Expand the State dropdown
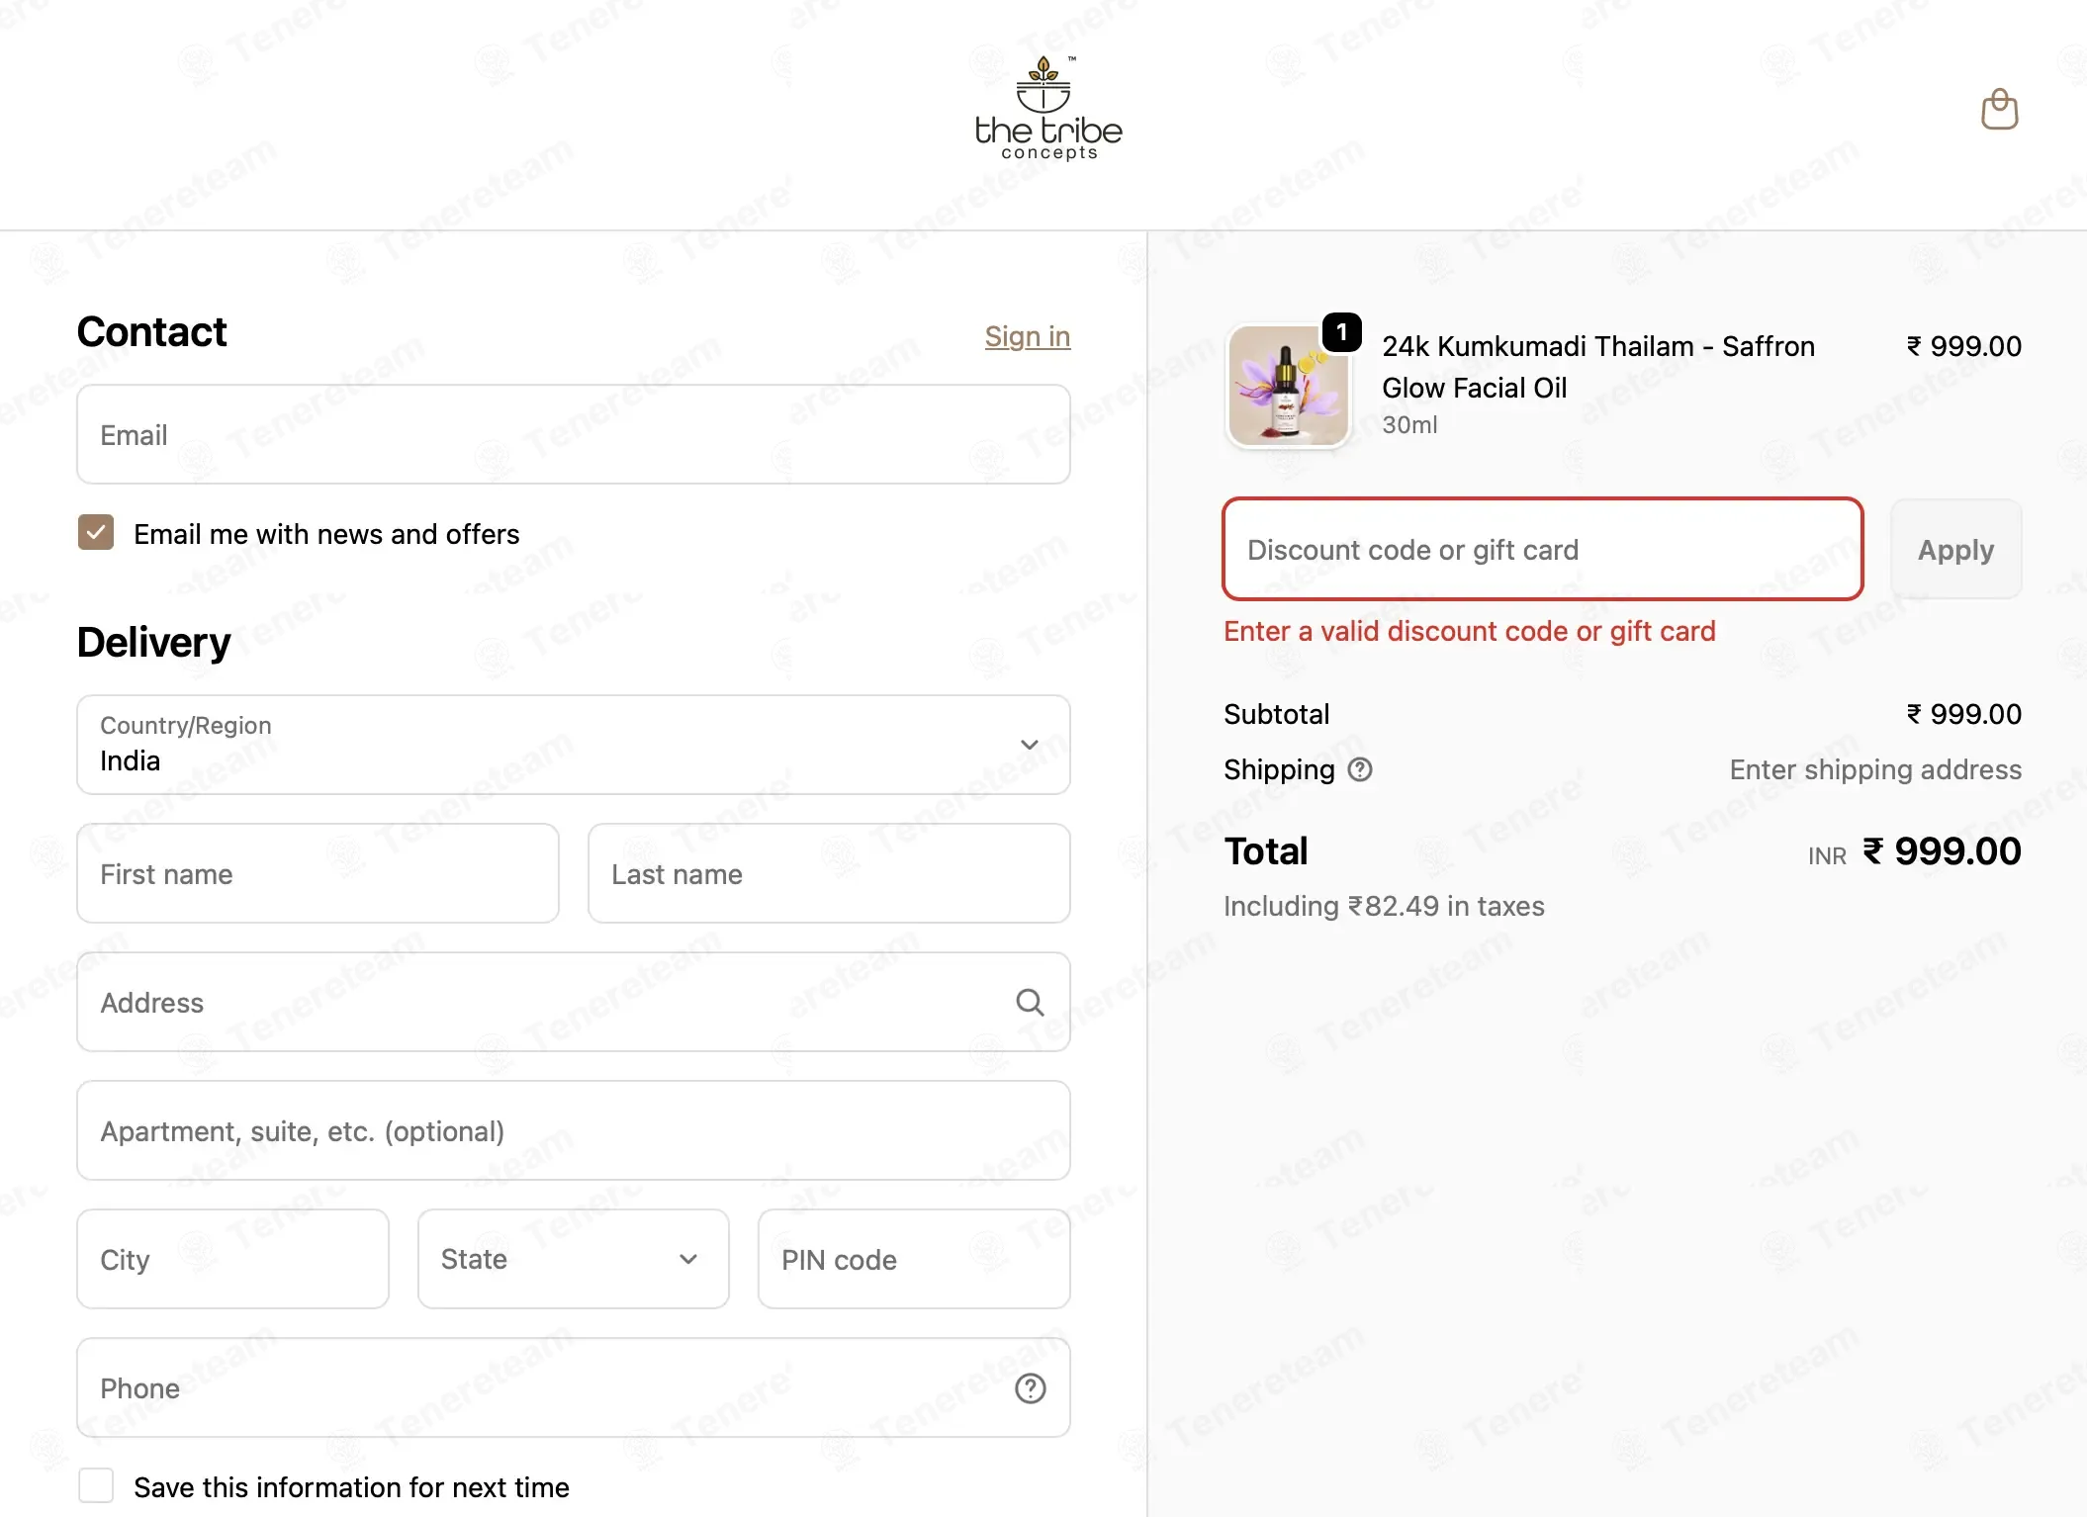This screenshot has height=1517, width=2087. click(574, 1259)
